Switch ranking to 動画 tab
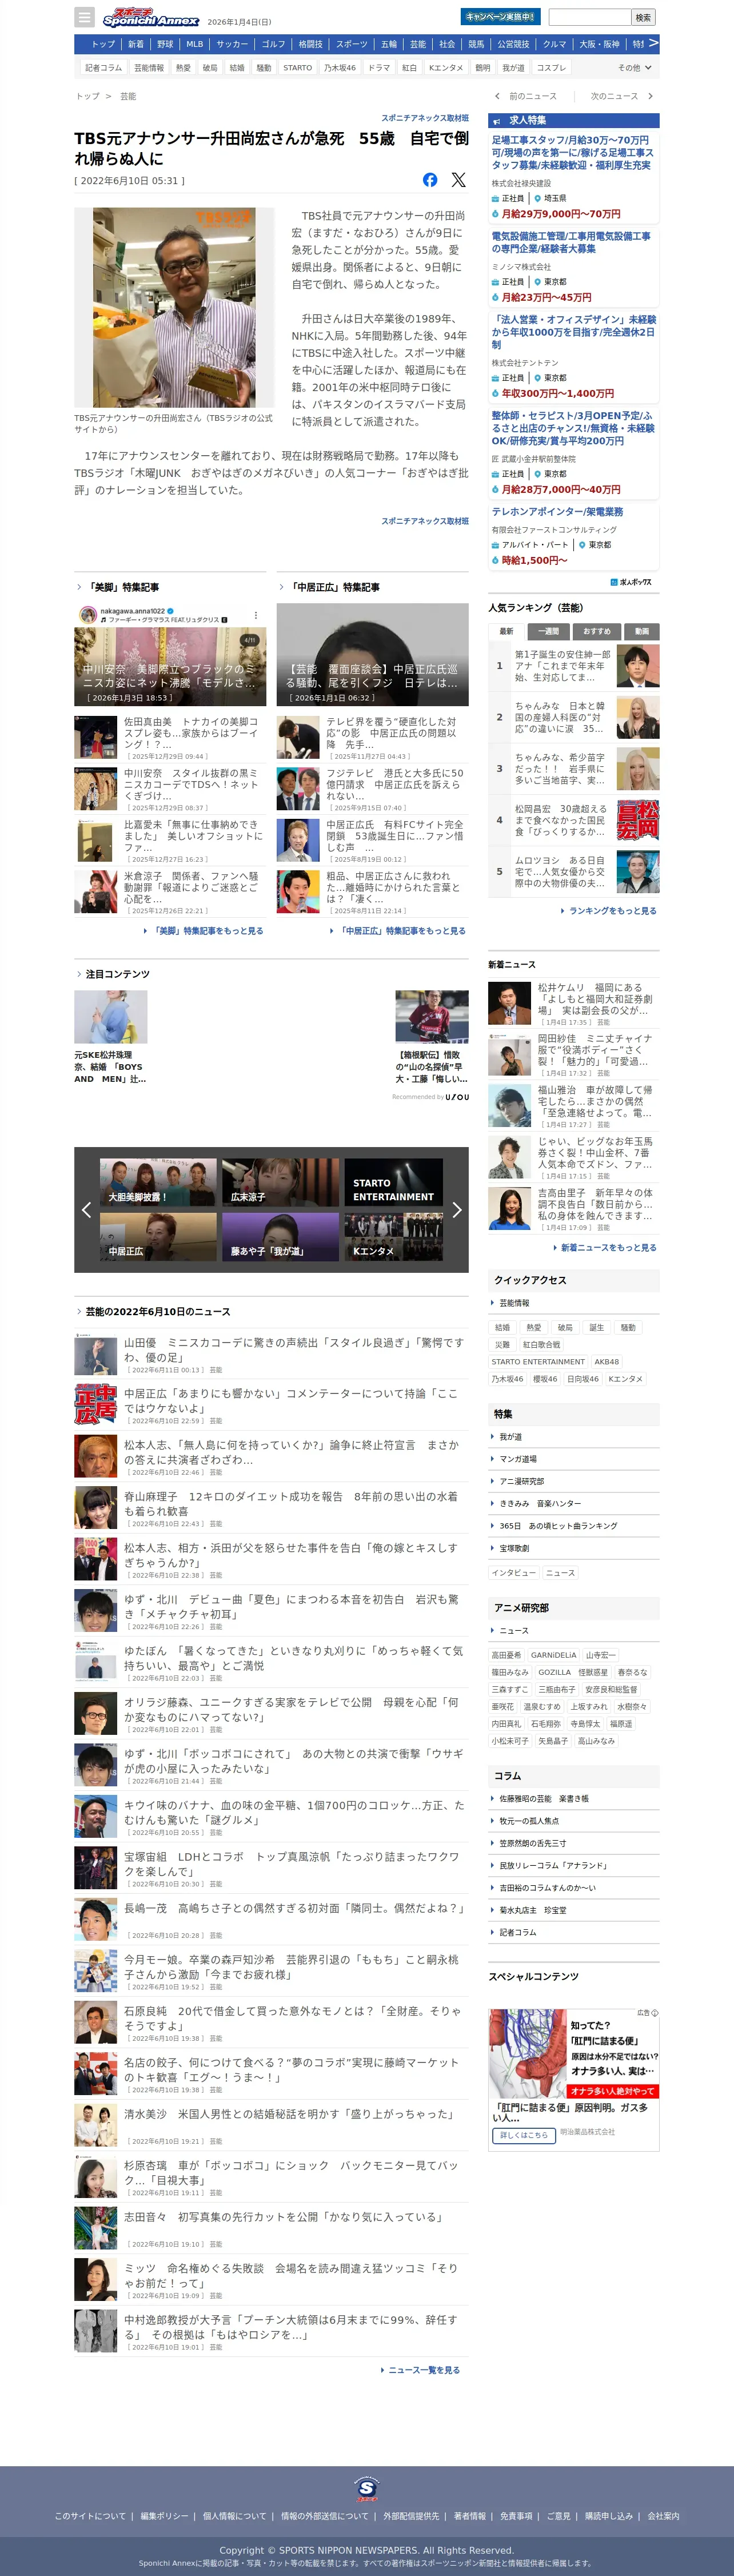Viewport: 734px width, 2576px height. click(x=642, y=631)
